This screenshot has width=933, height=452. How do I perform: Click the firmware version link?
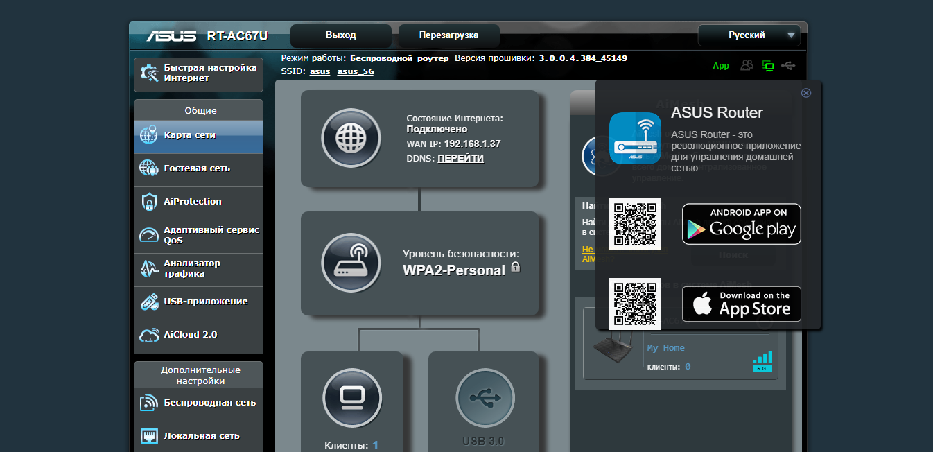pyautogui.click(x=582, y=58)
